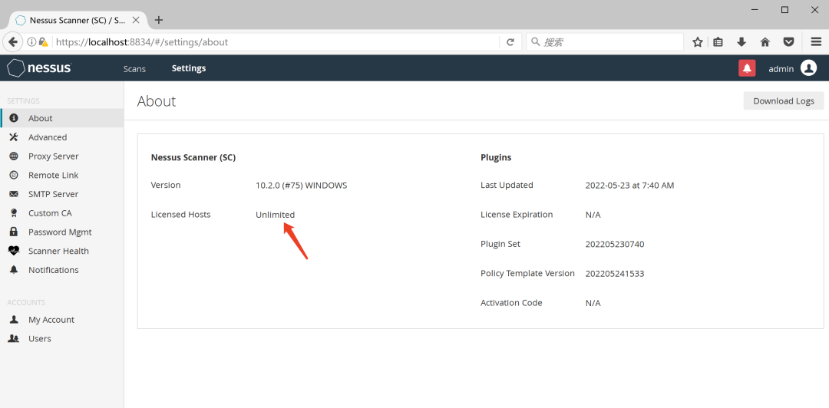Go to browser home page icon
The width and height of the screenshot is (829, 408).
pos(765,41)
